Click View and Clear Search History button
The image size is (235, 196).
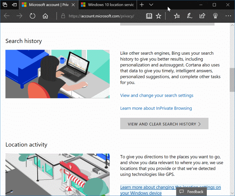point(164,124)
